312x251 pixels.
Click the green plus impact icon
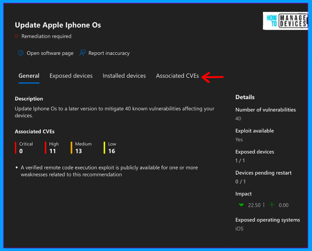(x=272, y=205)
